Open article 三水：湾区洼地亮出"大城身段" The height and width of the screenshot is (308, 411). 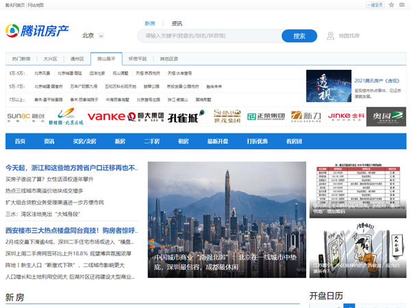pyautogui.click(x=42, y=214)
